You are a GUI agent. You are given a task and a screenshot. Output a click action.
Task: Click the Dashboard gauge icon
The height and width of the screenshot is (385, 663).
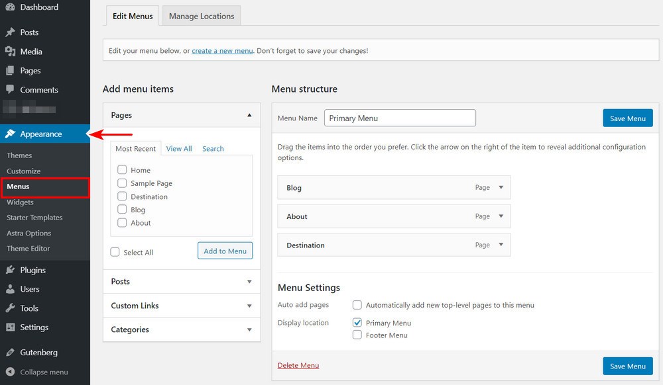(10, 7)
